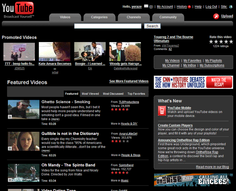Click the red History indicator dot

pyautogui.click(x=189, y=7)
